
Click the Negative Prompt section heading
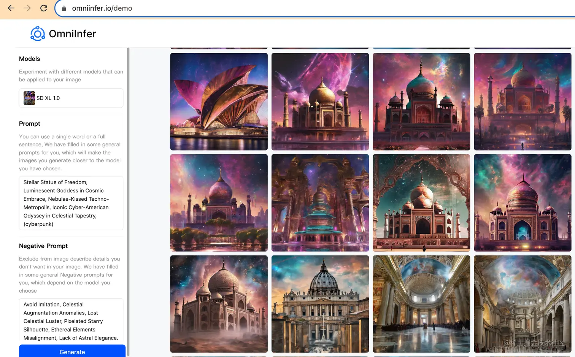point(43,246)
